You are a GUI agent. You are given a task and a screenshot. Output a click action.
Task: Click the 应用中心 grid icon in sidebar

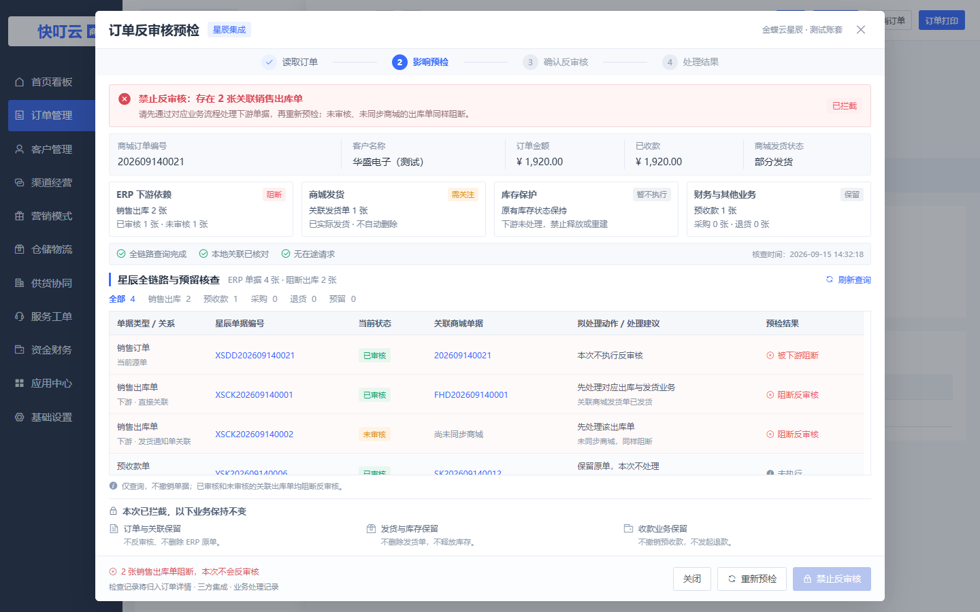(x=20, y=384)
